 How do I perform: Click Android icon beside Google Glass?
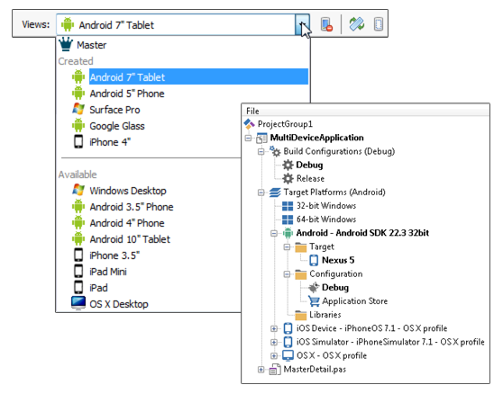point(78,125)
